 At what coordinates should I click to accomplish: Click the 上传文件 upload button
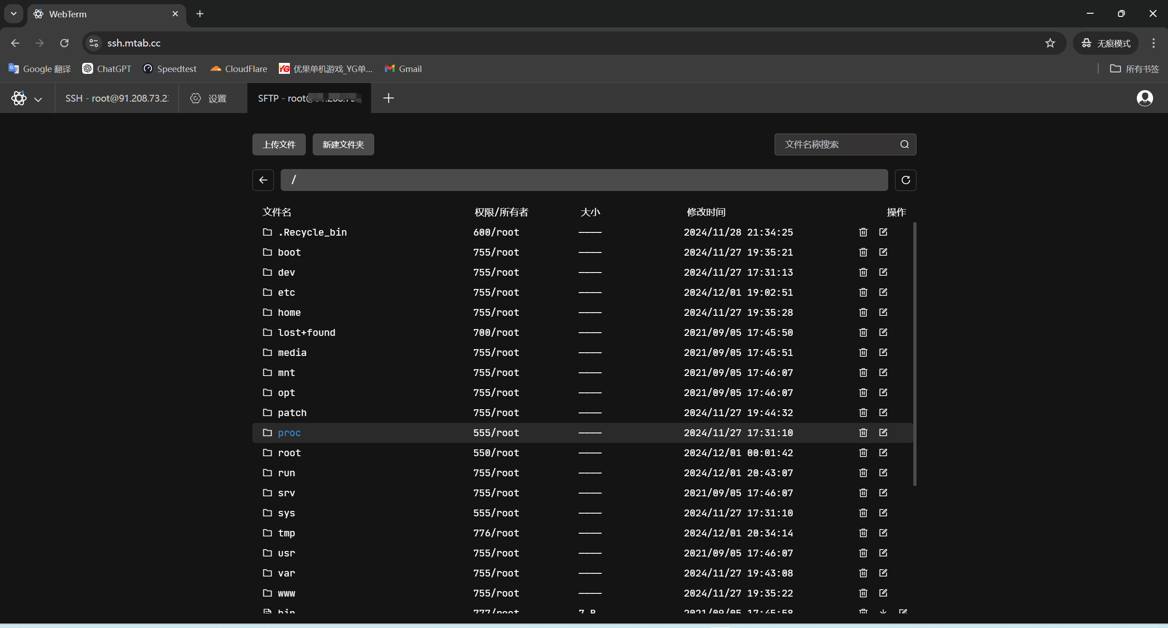coord(279,144)
